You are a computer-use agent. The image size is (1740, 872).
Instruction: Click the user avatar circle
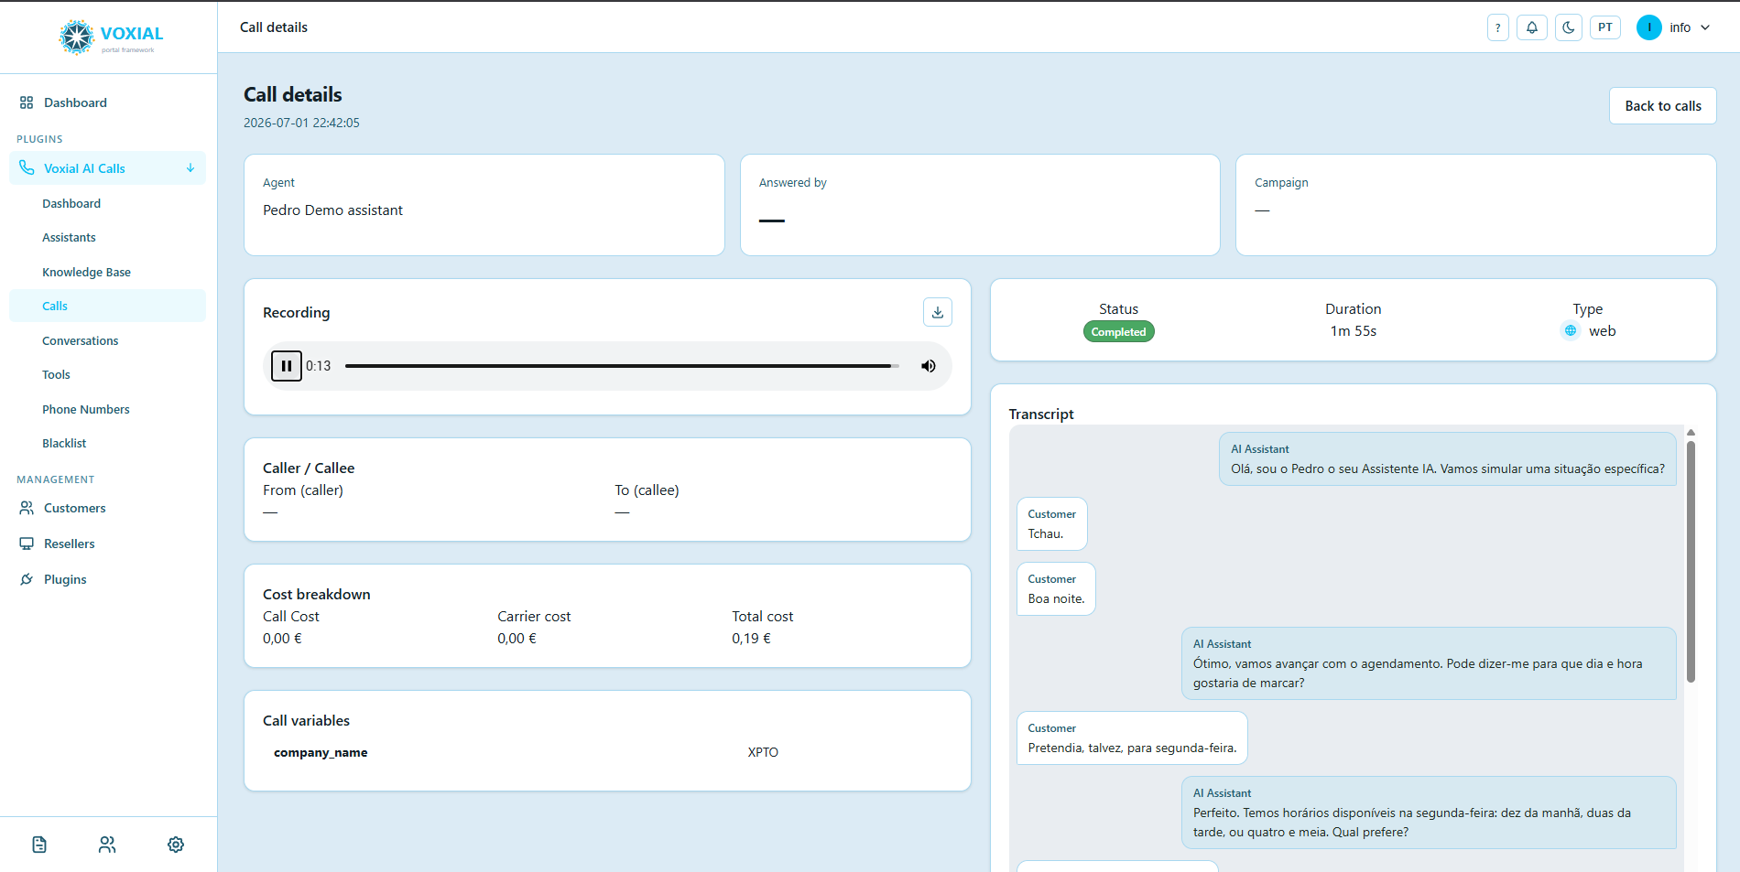(x=1649, y=27)
